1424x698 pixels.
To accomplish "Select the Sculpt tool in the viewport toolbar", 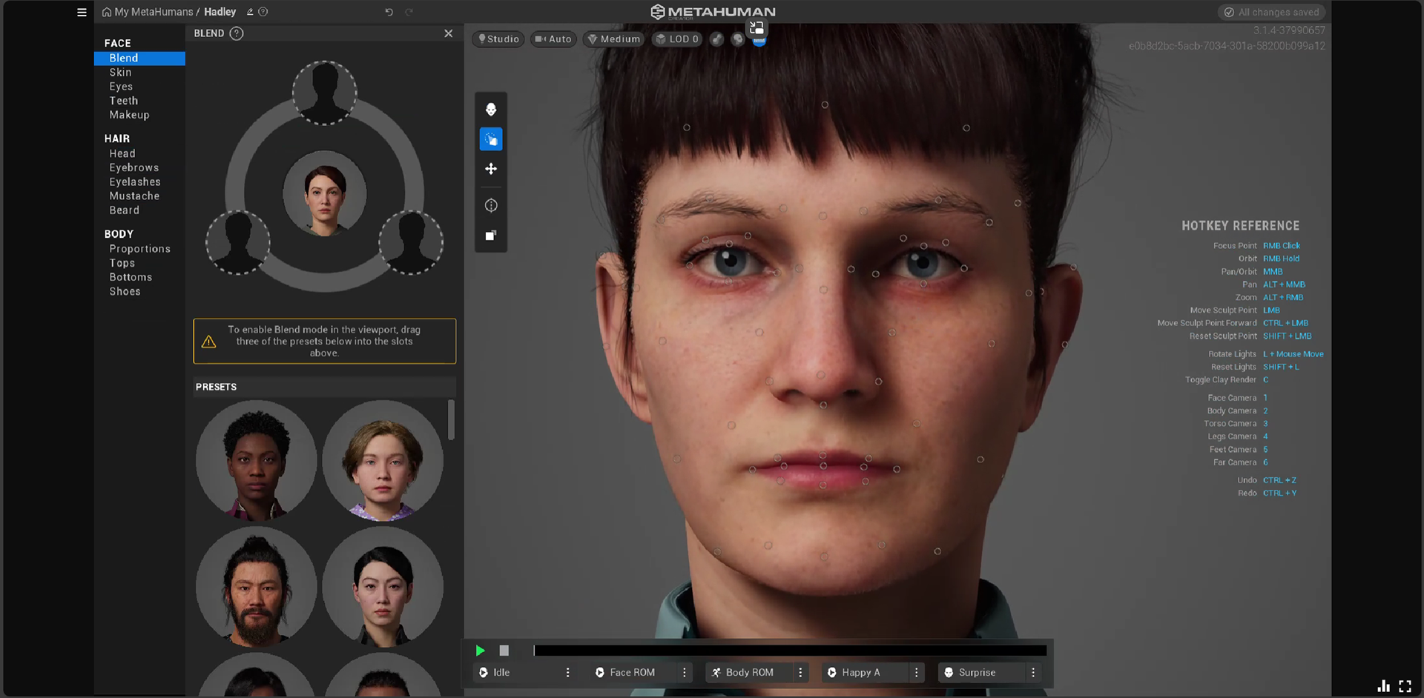I will 491,139.
